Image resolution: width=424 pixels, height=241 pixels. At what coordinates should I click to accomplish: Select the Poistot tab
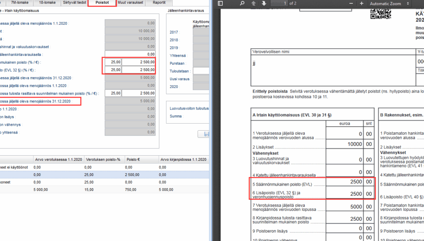102,3
